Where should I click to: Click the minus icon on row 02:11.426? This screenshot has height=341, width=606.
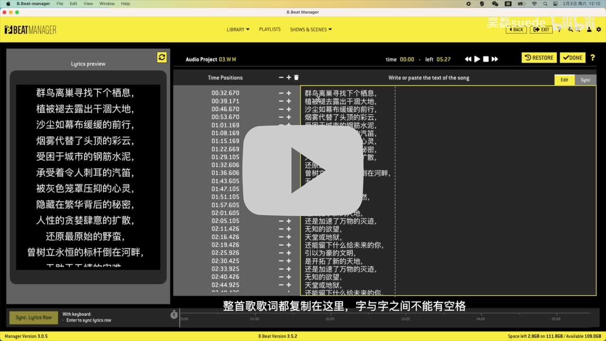pos(281,229)
